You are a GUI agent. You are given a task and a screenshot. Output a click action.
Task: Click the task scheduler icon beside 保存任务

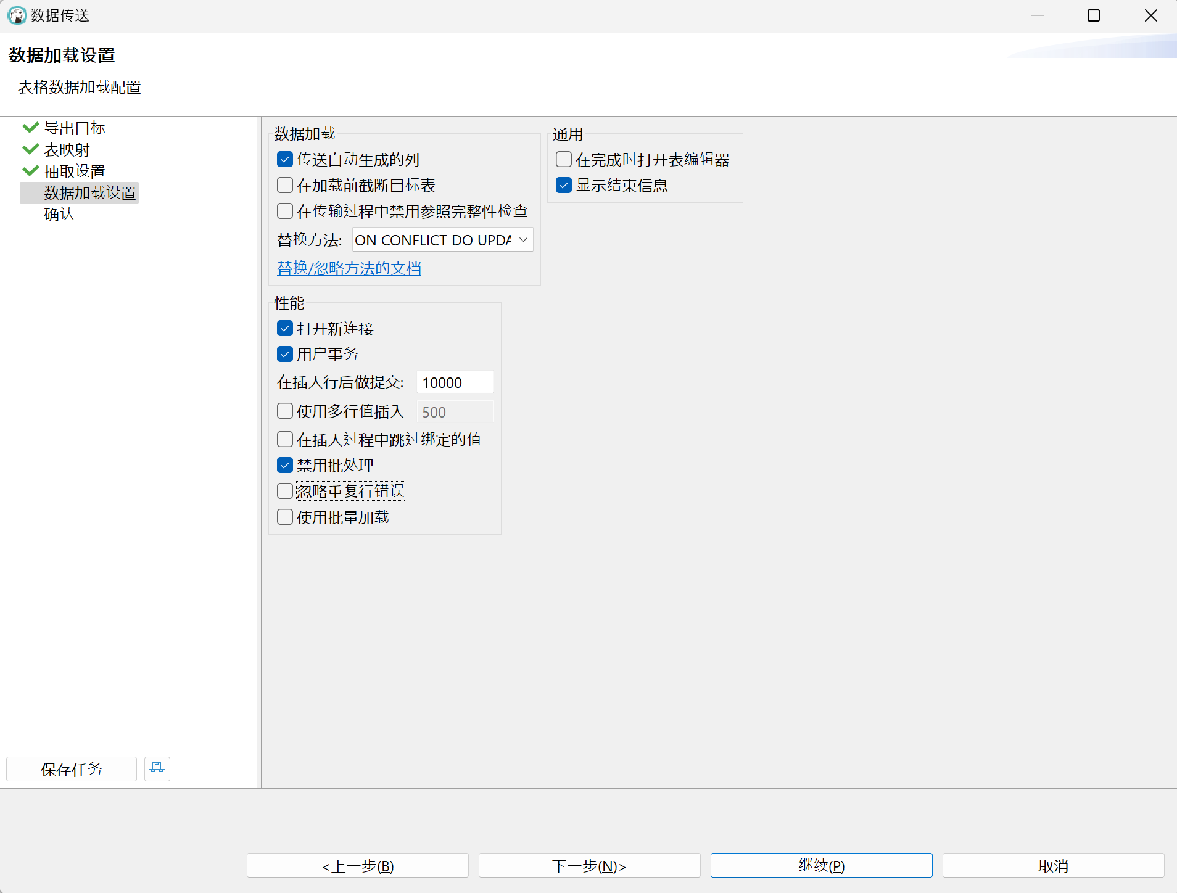click(157, 769)
